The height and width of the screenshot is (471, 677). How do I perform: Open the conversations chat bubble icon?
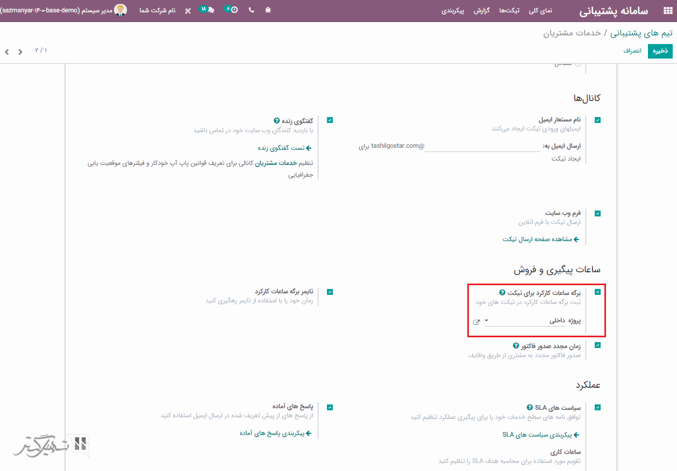(207, 10)
